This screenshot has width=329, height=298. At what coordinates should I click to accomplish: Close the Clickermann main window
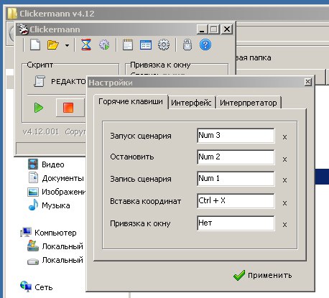pyautogui.click(x=227, y=29)
